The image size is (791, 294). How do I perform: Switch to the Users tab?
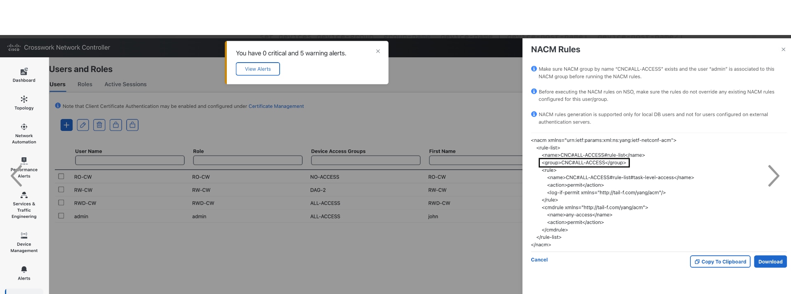coord(57,84)
